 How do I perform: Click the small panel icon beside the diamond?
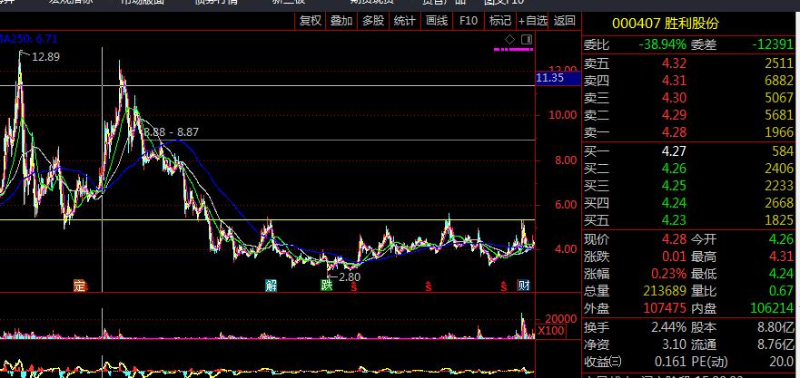[527, 39]
